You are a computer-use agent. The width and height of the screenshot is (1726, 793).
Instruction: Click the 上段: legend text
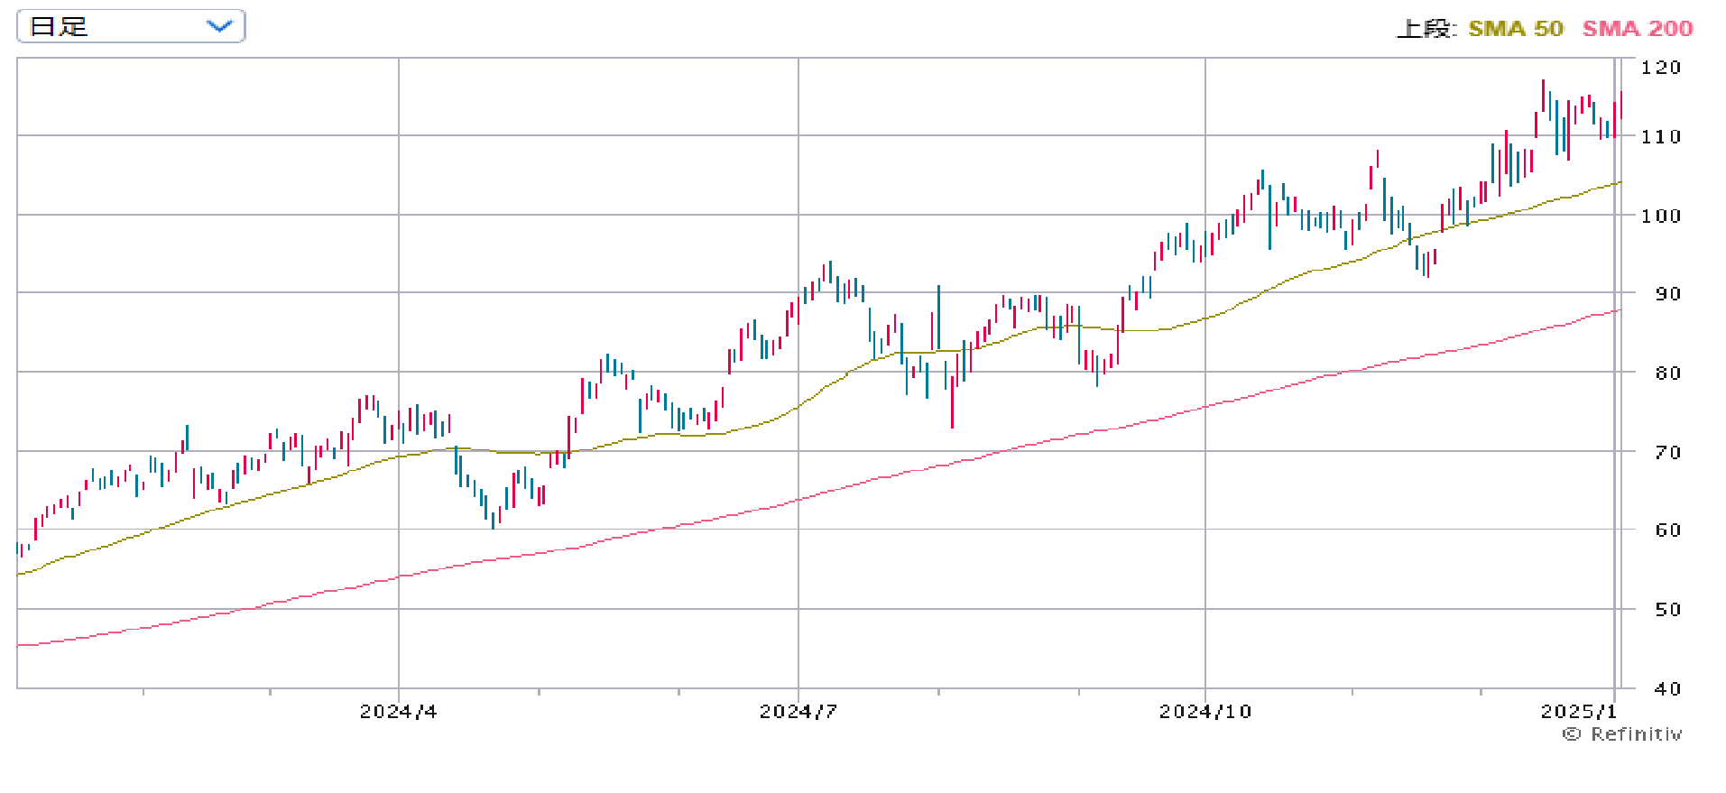coord(1426,29)
